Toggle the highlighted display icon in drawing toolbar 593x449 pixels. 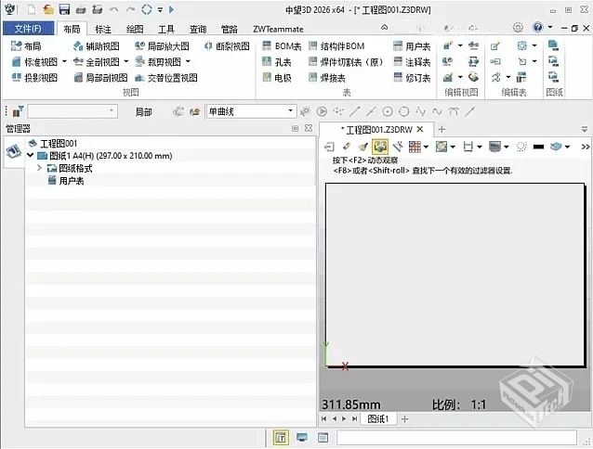380,147
